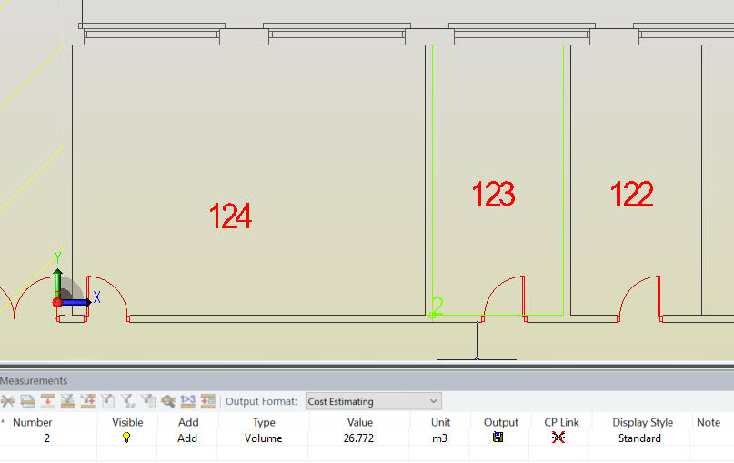Click the delete measurement ruler icon
The height and width of the screenshot is (463, 734).
8,401
